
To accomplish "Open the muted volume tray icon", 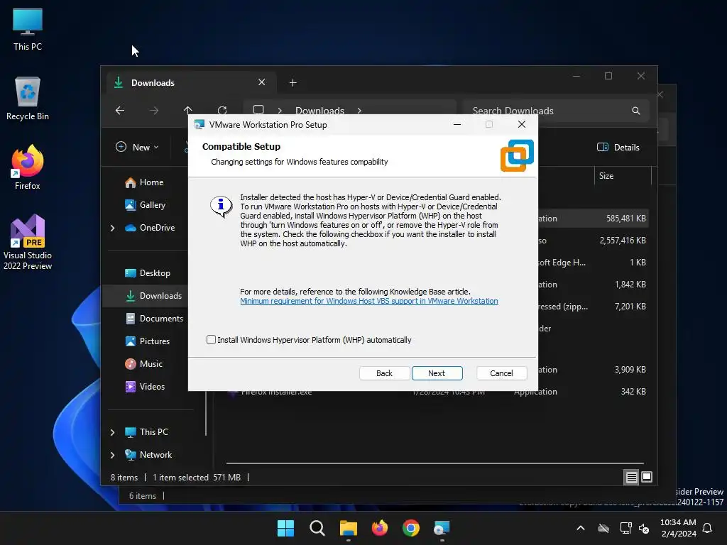I will [x=644, y=528].
